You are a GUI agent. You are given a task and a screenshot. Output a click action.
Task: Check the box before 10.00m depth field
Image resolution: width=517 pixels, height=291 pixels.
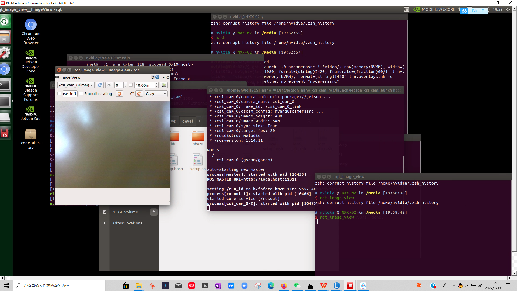131,85
